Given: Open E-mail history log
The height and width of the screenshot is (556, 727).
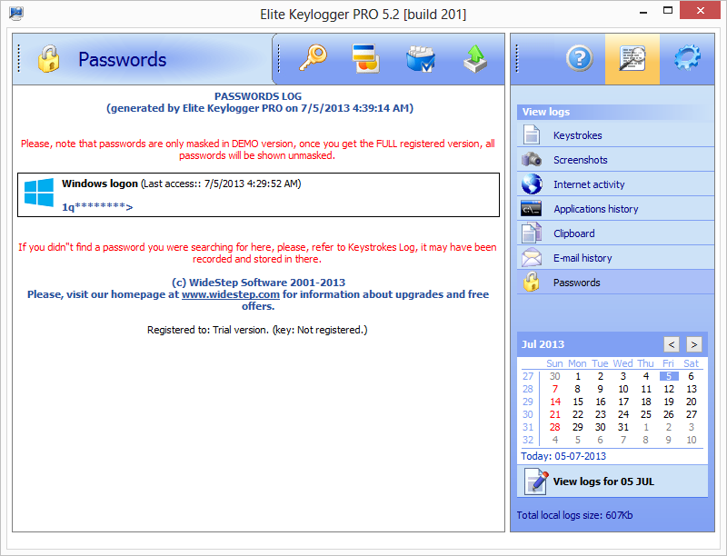Looking at the screenshot, I should (583, 258).
